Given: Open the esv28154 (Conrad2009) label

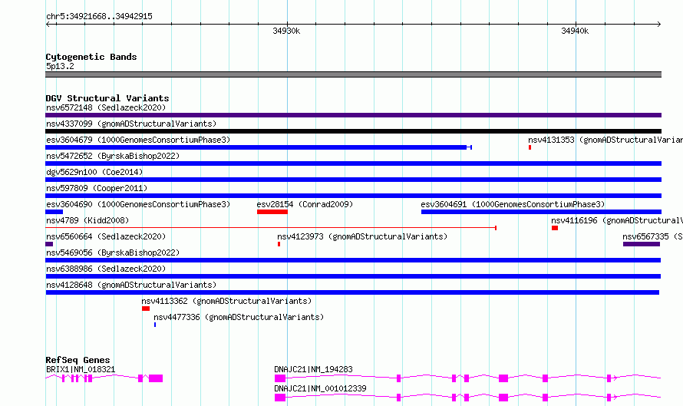Looking at the screenshot, I should coord(305,204).
